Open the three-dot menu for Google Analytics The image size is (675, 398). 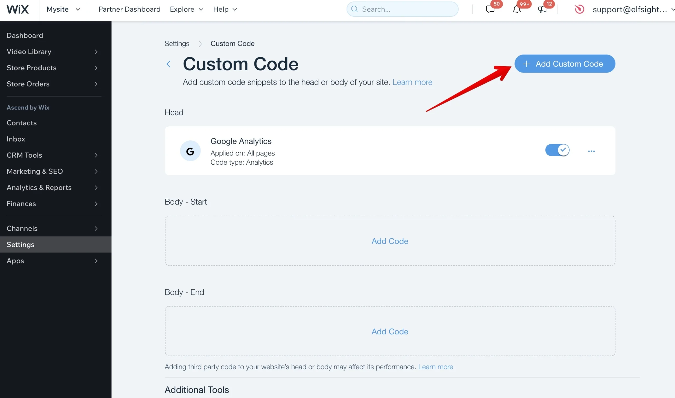(591, 151)
